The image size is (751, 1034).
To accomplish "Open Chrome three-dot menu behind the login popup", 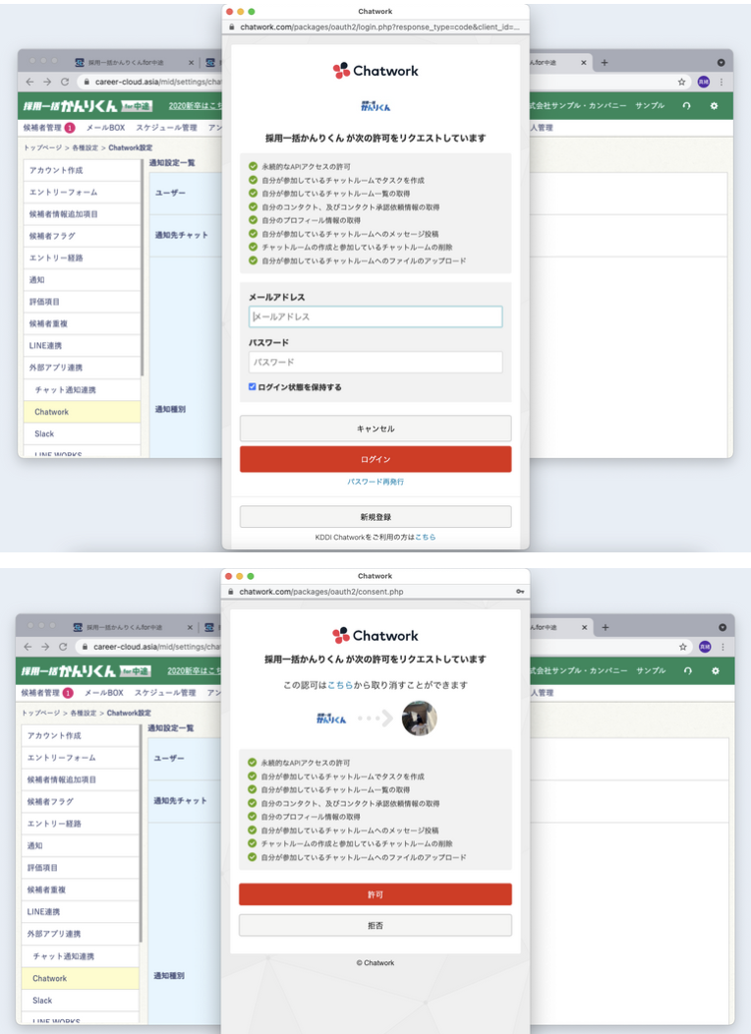I will pos(722,82).
